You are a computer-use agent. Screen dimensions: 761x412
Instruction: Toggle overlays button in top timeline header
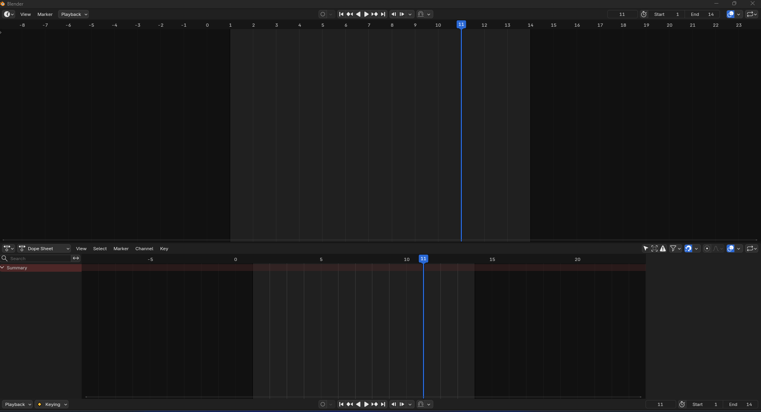730,14
